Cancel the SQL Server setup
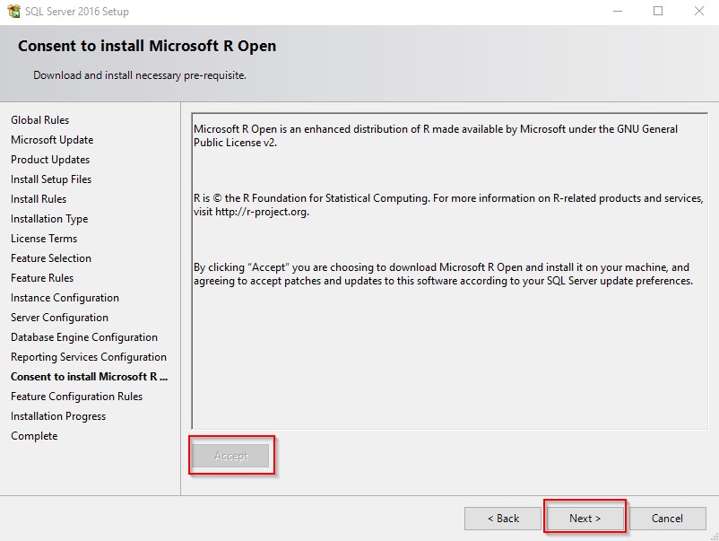719x541 pixels. (667, 518)
